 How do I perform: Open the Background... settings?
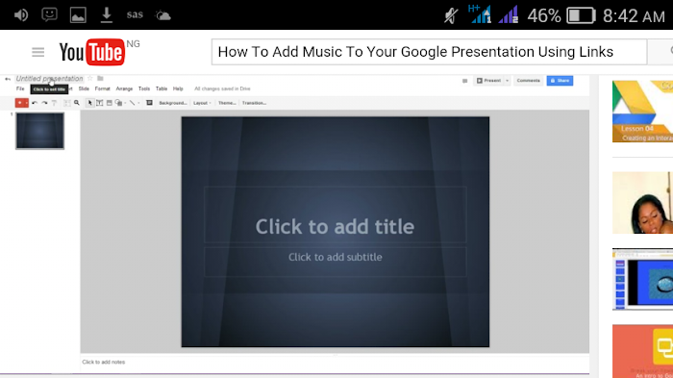pyautogui.click(x=173, y=103)
